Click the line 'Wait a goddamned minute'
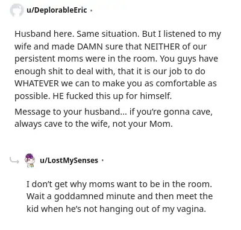This screenshot has width=241, height=230. click(x=119, y=196)
